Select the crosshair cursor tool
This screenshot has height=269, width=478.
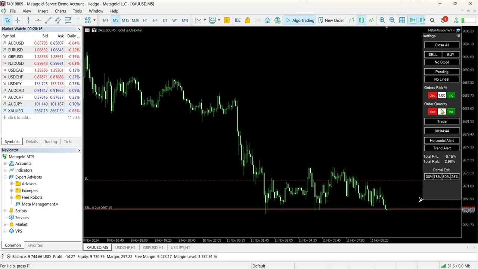(17, 20)
